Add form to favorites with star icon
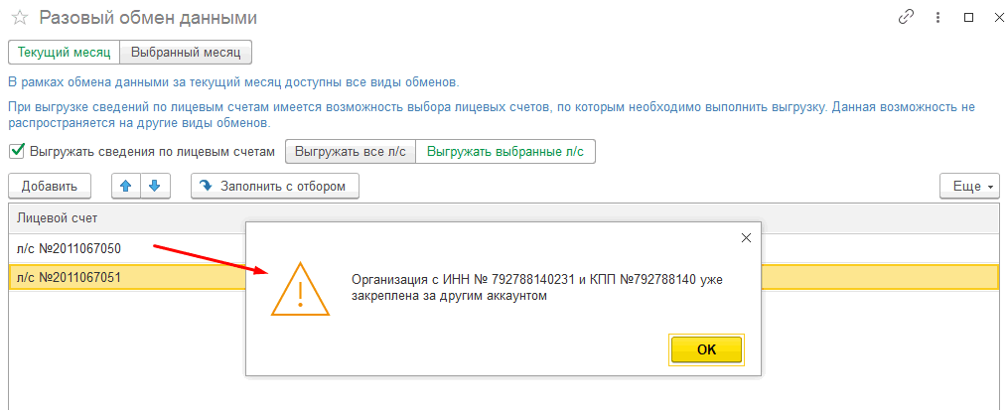Image resolution: width=1008 pixels, height=413 pixels. point(19,18)
